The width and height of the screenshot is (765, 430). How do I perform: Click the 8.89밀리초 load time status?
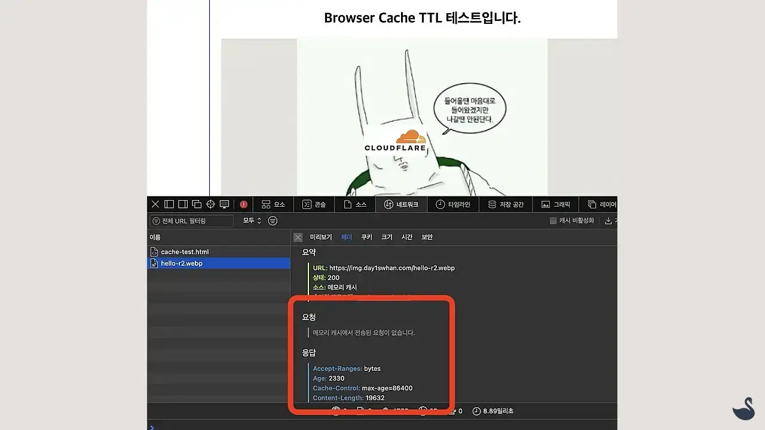493,411
